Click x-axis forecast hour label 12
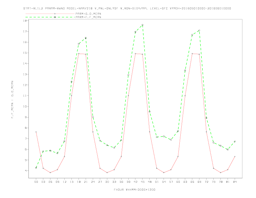Screen dimensions: 256x198 (x=65, y=182)
